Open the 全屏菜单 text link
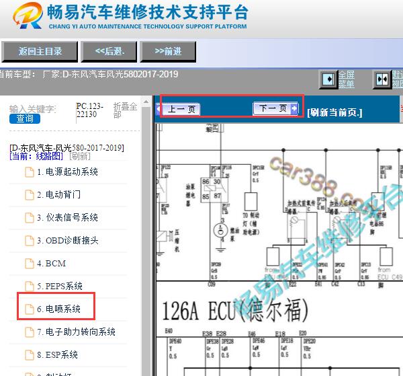 (346, 79)
